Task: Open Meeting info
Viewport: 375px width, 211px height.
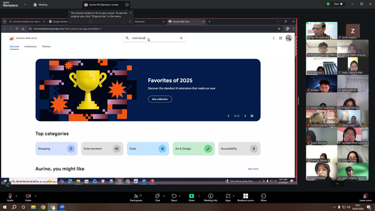Action: point(210,198)
